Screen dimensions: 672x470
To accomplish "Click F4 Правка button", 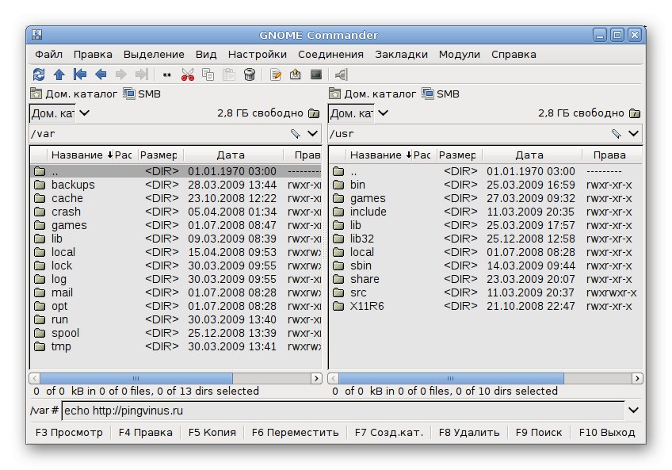I will pos(145,432).
